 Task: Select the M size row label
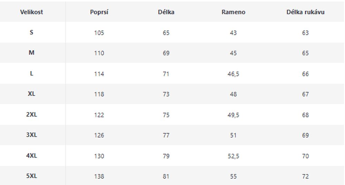31,53
